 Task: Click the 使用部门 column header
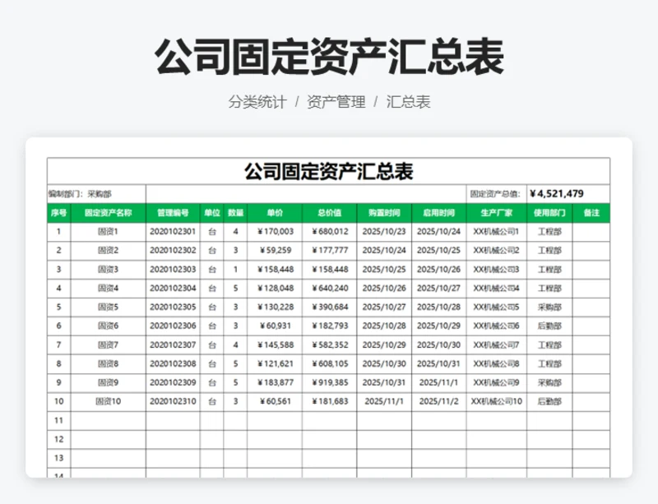[x=549, y=213]
